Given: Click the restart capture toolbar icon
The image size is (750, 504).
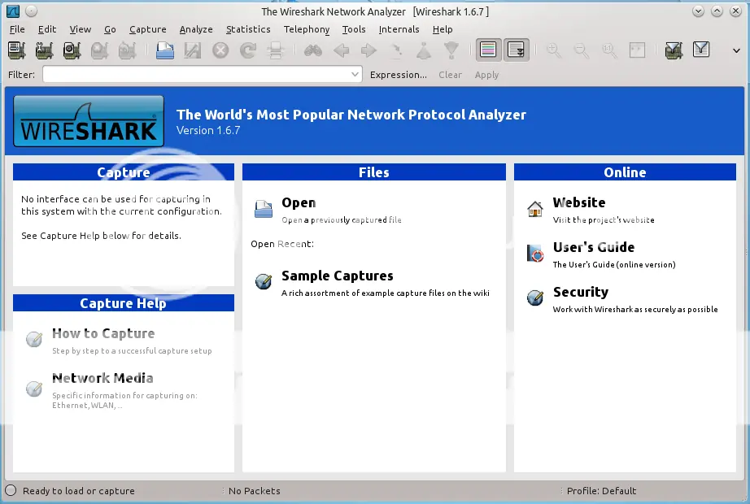Looking at the screenshot, I should (x=127, y=50).
